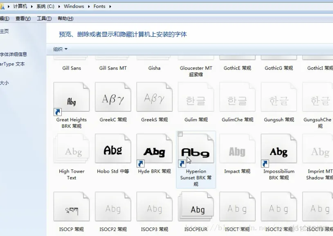Image resolution: width=333 pixels, height=236 pixels.
Task: Click the Gloucester MT 超紧缩 label
Action: (196, 71)
